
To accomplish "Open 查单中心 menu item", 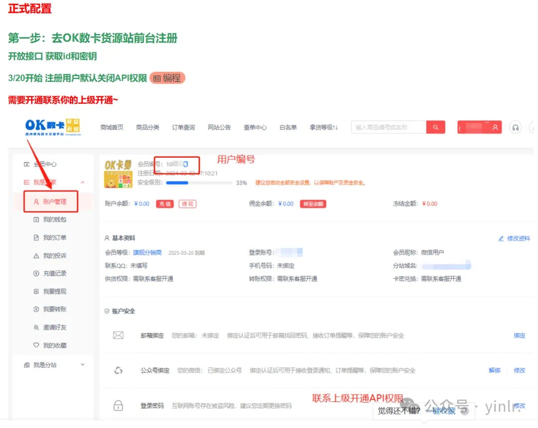I will pyautogui.click(x=255, y=127).
